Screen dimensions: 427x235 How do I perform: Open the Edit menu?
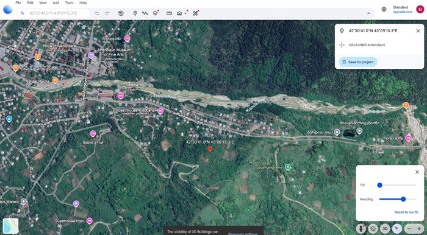tap(30, 2)
